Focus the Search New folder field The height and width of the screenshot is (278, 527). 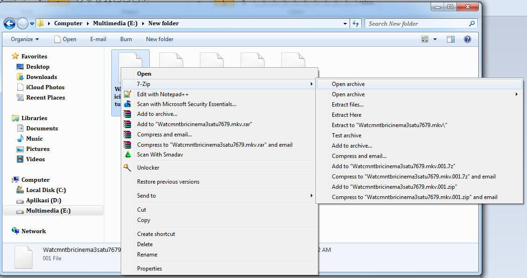pyautogui.click(x=421, y=23)
